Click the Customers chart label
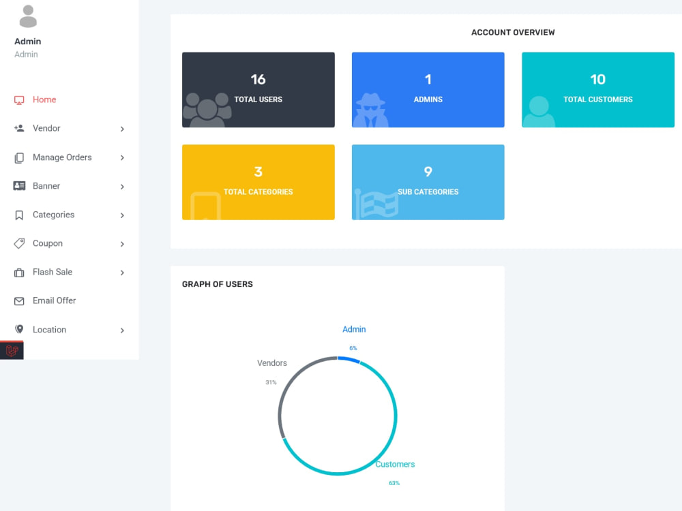682x511 pixels. tap(395, 464)
